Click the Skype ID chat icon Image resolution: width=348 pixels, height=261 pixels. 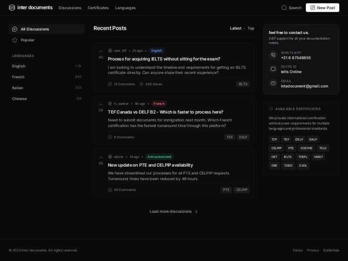pyautogui.click(x=273, y=69)
